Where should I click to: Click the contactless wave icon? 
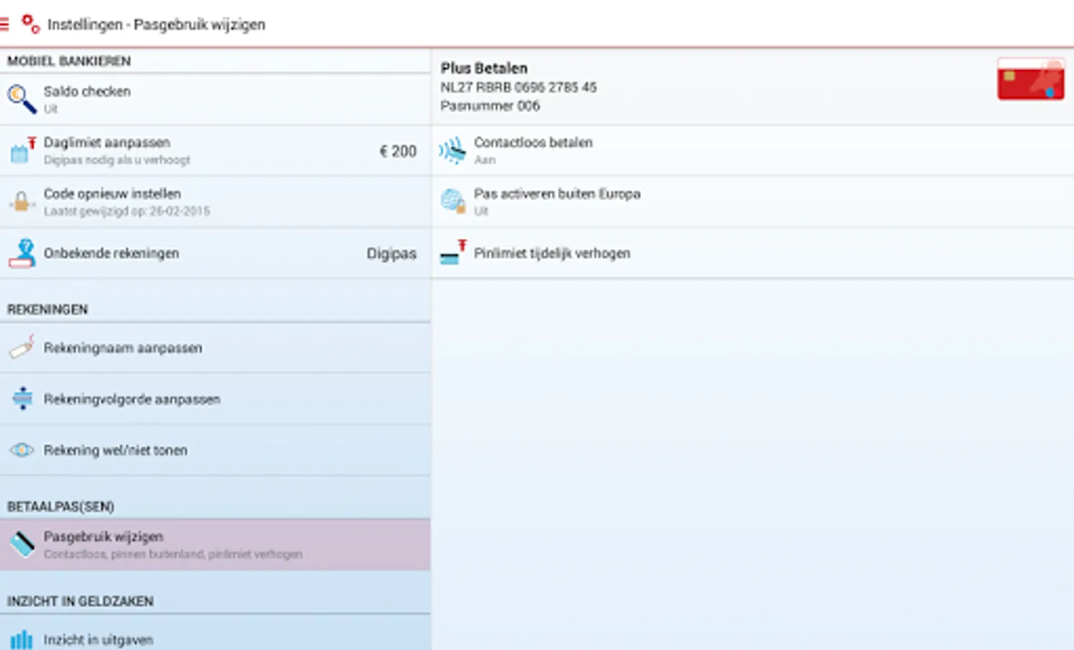[452, 150]
